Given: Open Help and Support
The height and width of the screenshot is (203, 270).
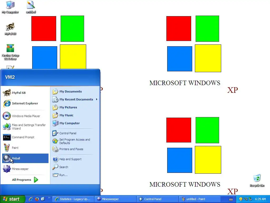Looking at the screenshot, I should click(x=75, y=159).
